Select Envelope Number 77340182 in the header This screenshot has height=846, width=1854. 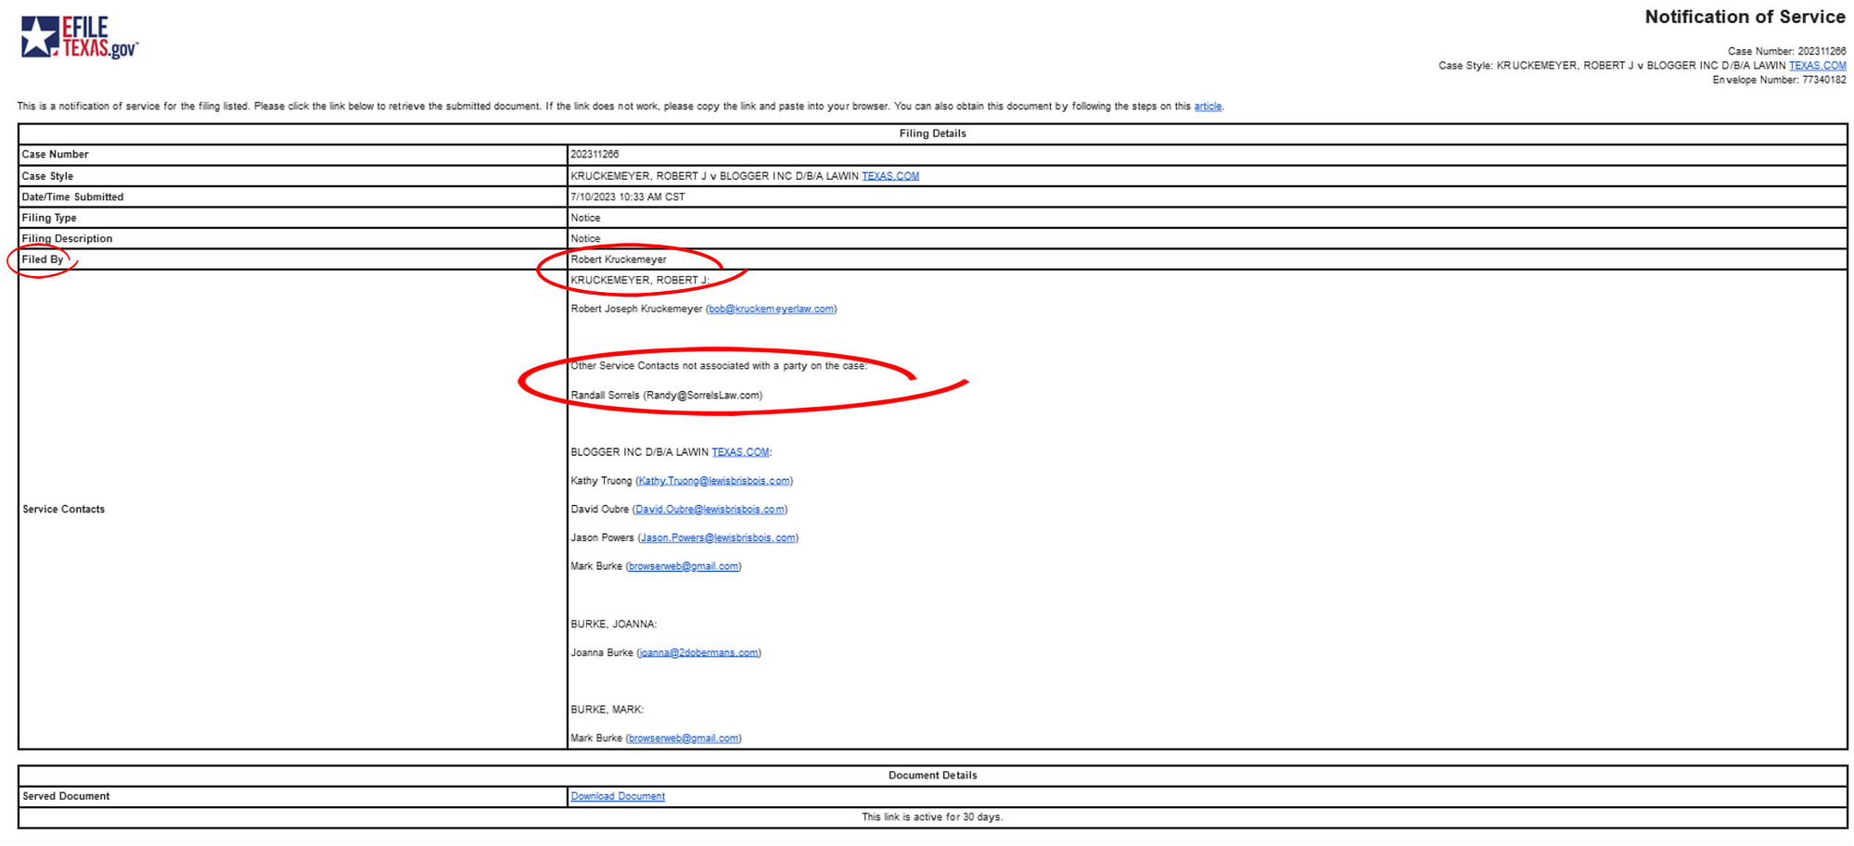[x=1779, y=81]
